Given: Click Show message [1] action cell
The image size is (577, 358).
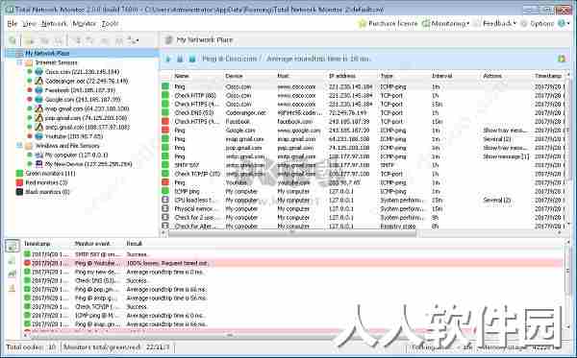Looking at the screenshot, I should (x=506, y=156).
